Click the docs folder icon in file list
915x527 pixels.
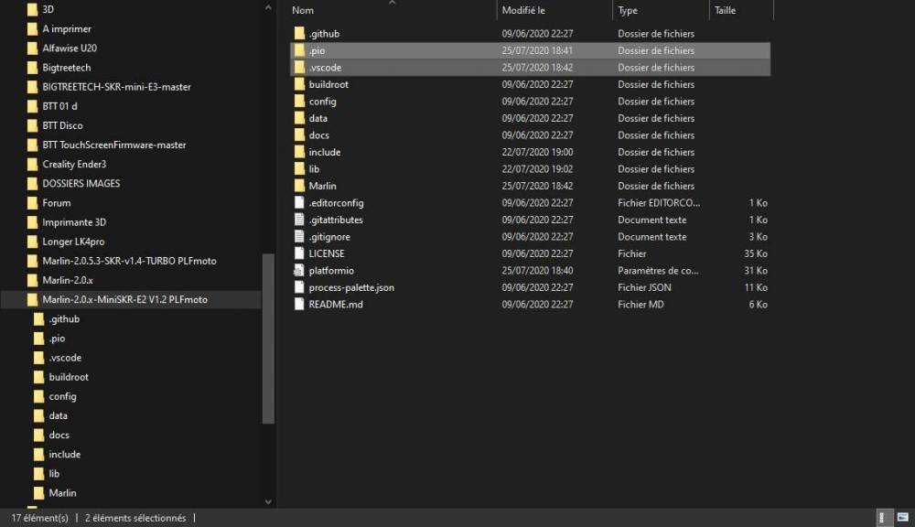click(299, 134)
